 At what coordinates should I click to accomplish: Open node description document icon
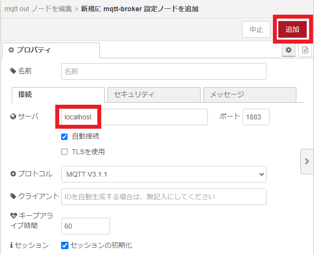pyautogui.click(x=305, y=50)
